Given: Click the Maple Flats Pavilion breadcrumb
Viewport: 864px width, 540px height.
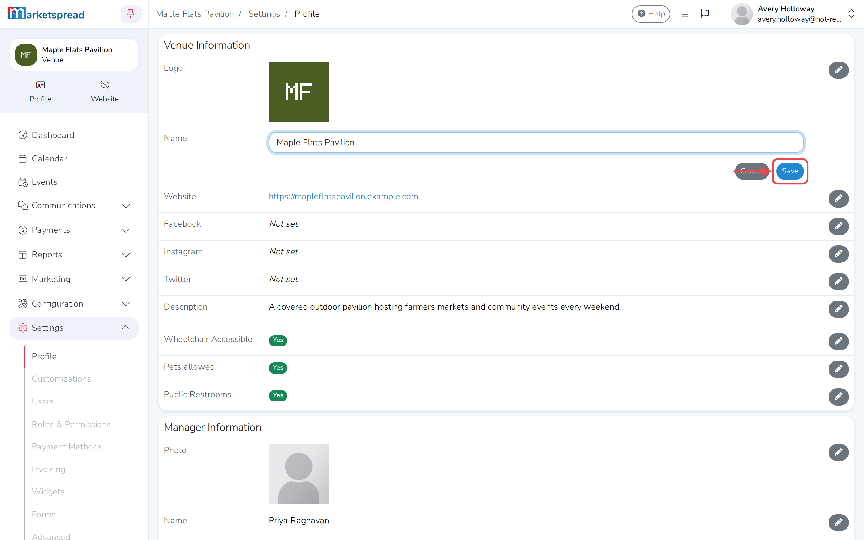Looking at the screenshot, I should (195, 14).
